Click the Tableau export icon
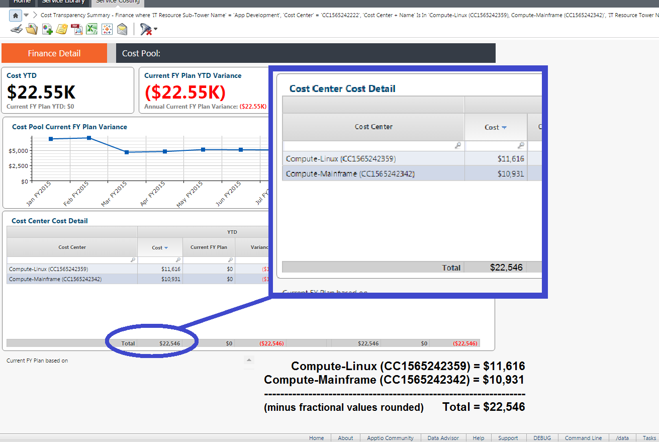 tap(107, 30)
